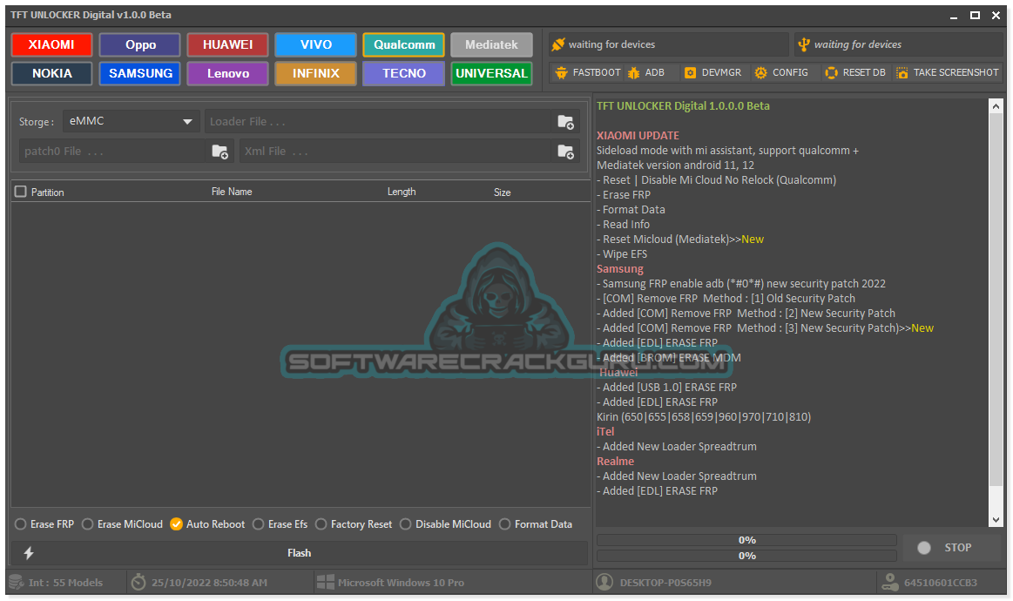Image resolution: width=1013 pixels, height=601 pixels.
Task: Click the user avatar icon beside DESKTOP-P0S65H9
Action: tap(604, 582)
